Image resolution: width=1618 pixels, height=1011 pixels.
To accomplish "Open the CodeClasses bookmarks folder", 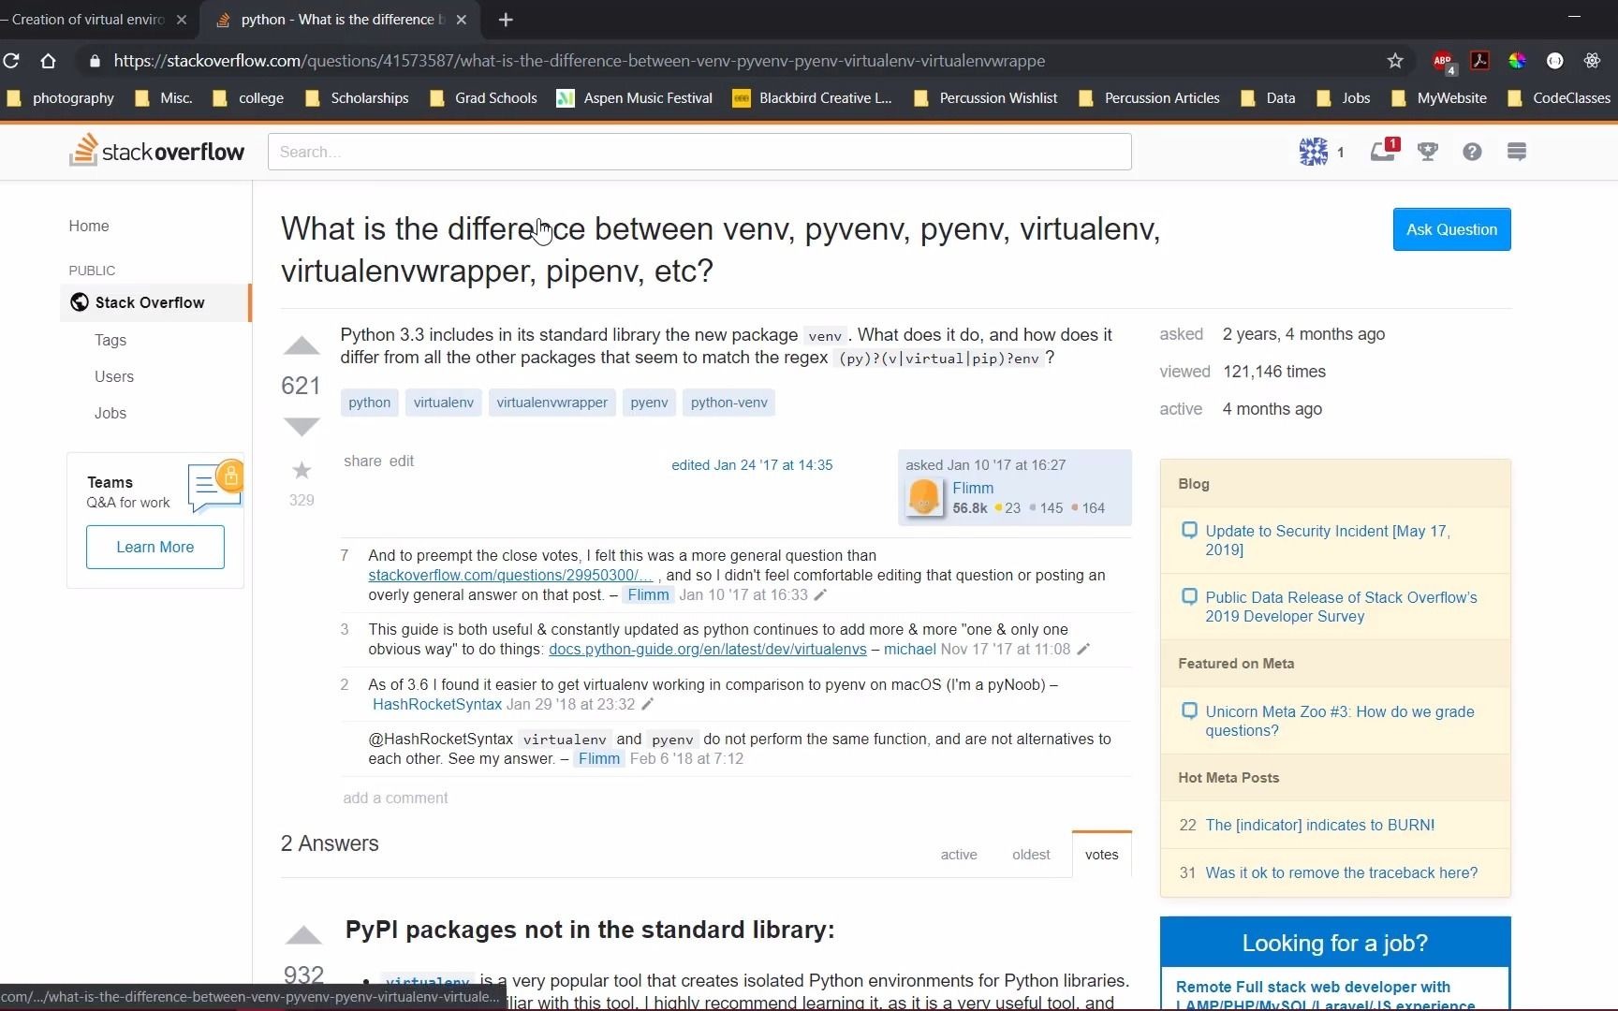I will [1559, 98].
